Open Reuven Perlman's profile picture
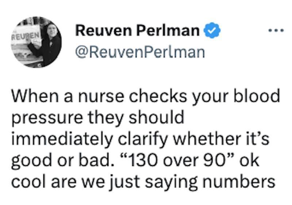 (x=36, y=43)
